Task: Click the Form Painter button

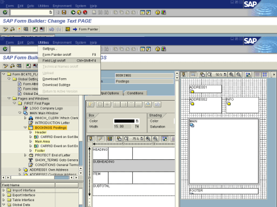Action: 86,29
